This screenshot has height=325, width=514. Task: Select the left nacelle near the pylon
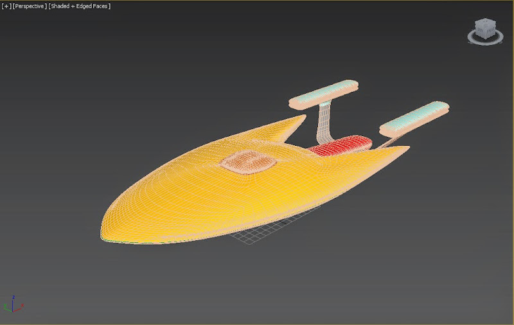click(323, 94)
